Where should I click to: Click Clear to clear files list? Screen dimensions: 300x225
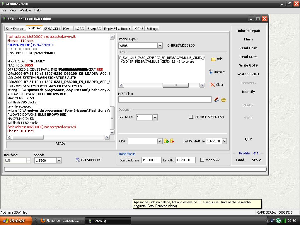click(x=217, y=85)
